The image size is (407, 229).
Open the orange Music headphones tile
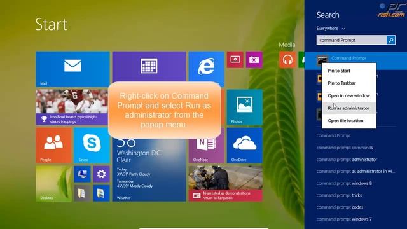[287, 60]
